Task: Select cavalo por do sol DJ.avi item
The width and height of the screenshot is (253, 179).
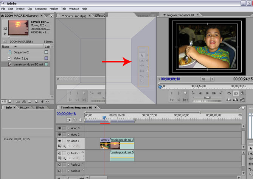Action: (28, 64)
